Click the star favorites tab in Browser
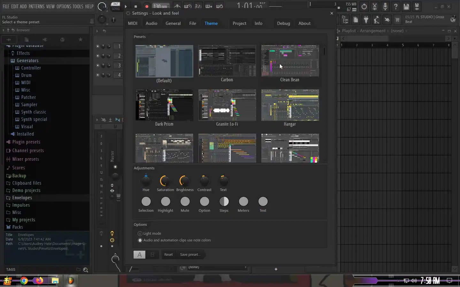460x287 pixels. [80, 40]
